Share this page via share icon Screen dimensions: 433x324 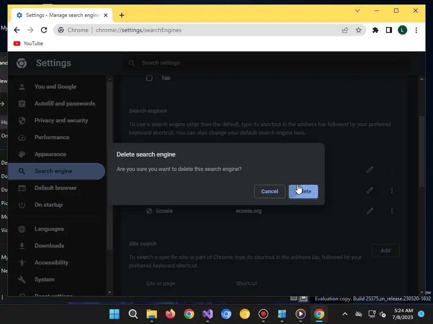[x=345, y=30]
